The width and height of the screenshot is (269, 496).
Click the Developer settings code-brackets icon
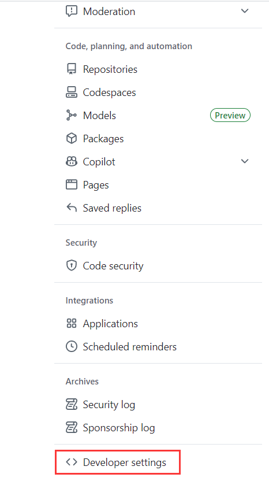click(x=72, y=462)
